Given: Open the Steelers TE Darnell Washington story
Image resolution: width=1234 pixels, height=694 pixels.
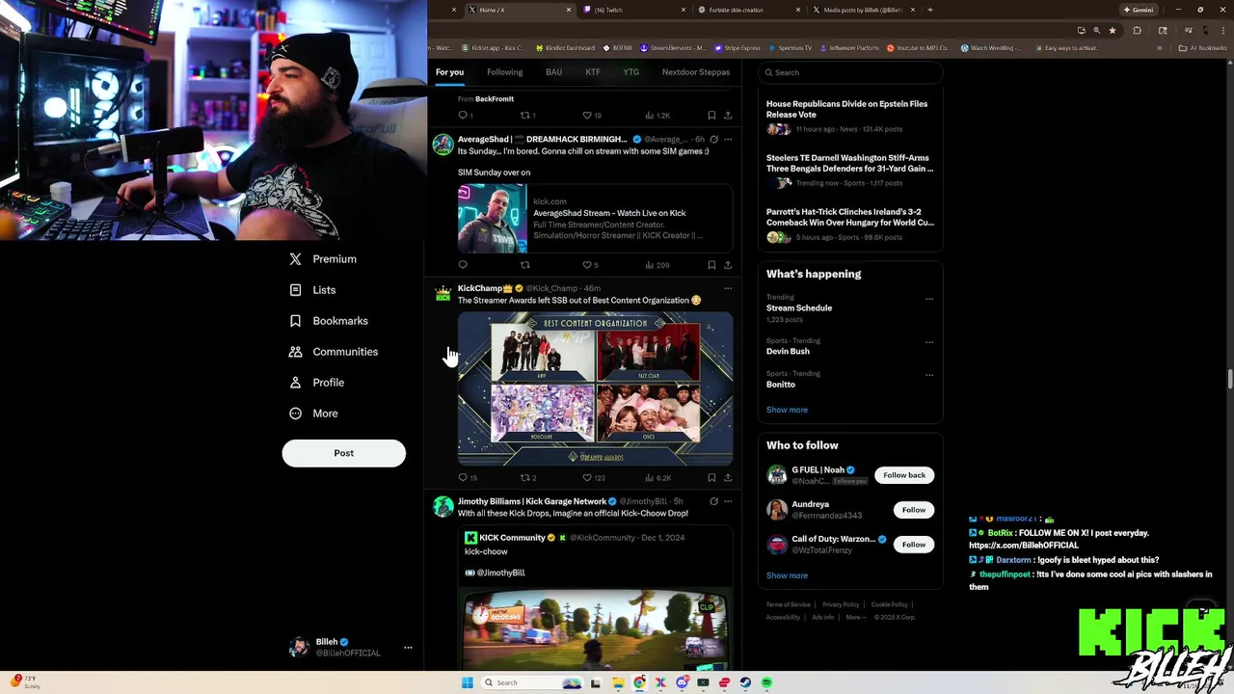Looking at the screenshot, I should coord(848,170).
